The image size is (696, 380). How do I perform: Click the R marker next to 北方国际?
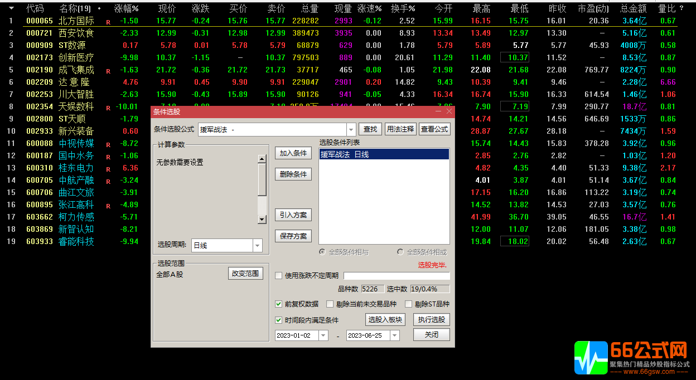pyautogui.click(x=108, y=22)
